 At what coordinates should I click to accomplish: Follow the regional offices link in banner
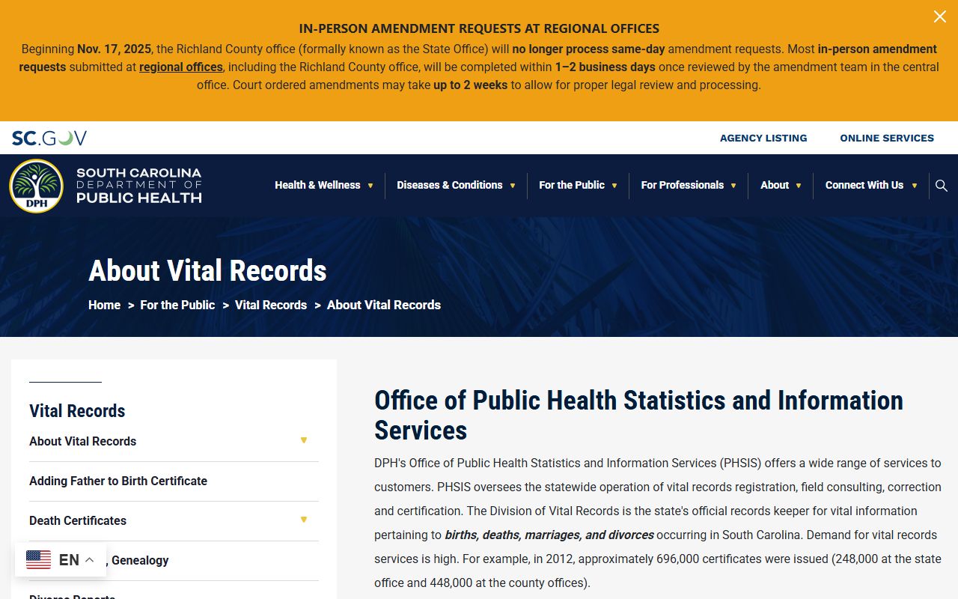181,67
